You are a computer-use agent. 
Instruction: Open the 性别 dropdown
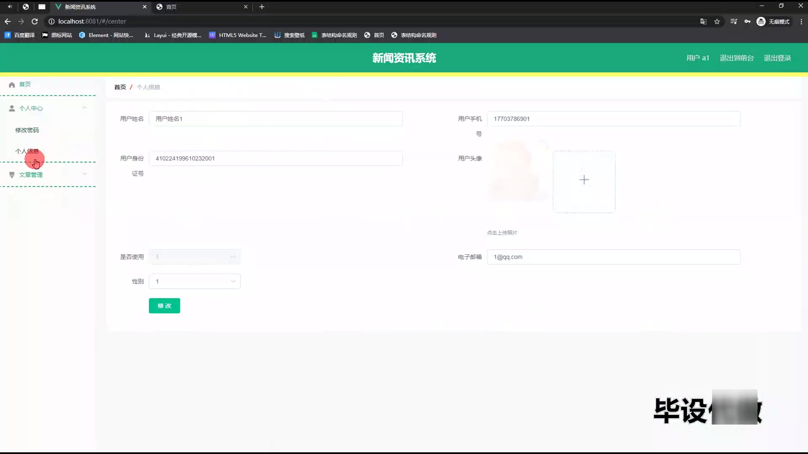tap(194, 281)
